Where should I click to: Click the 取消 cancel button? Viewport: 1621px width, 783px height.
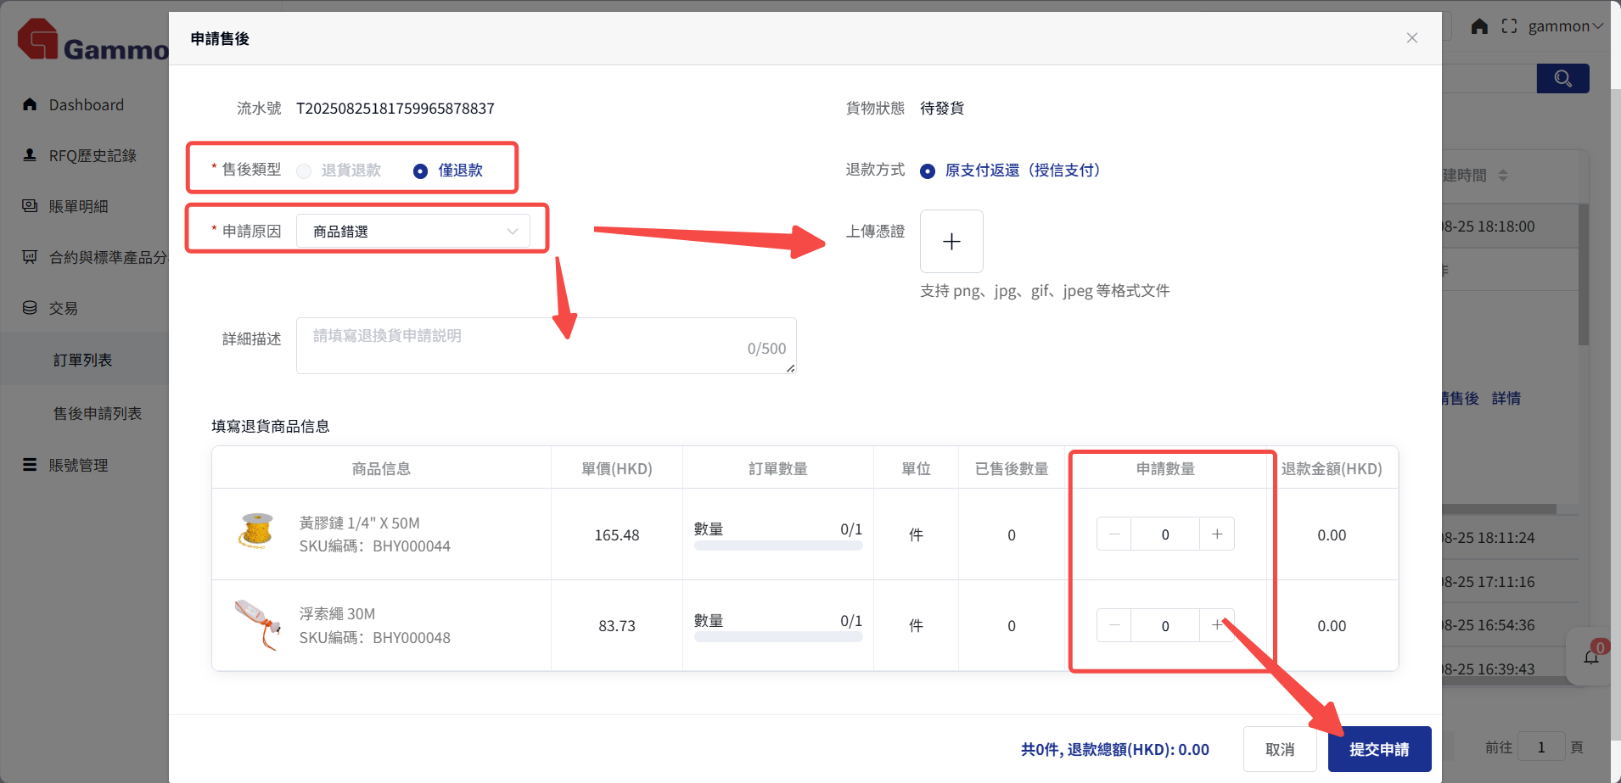(x=1279, y=749)
